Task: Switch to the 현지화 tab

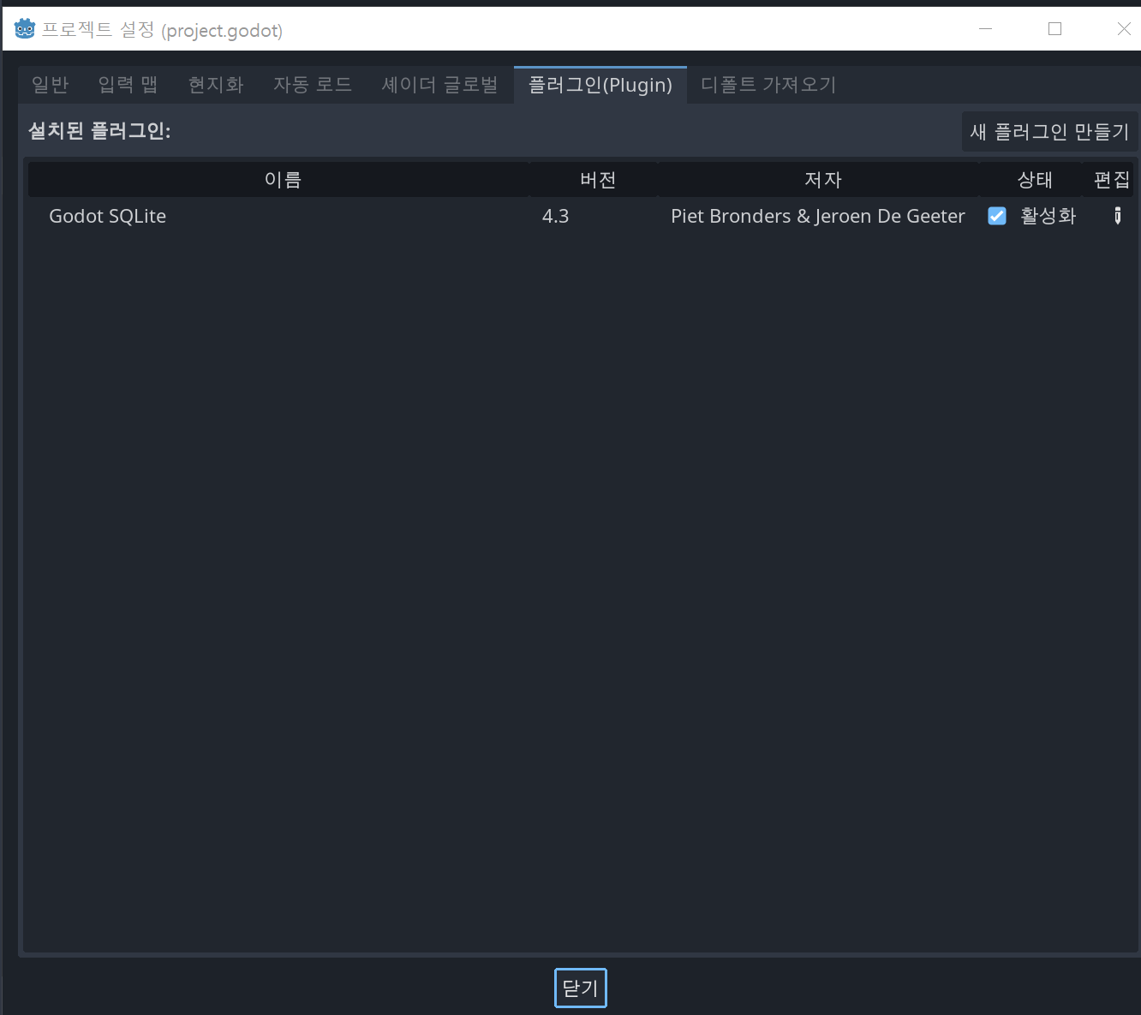Action: 216,85
